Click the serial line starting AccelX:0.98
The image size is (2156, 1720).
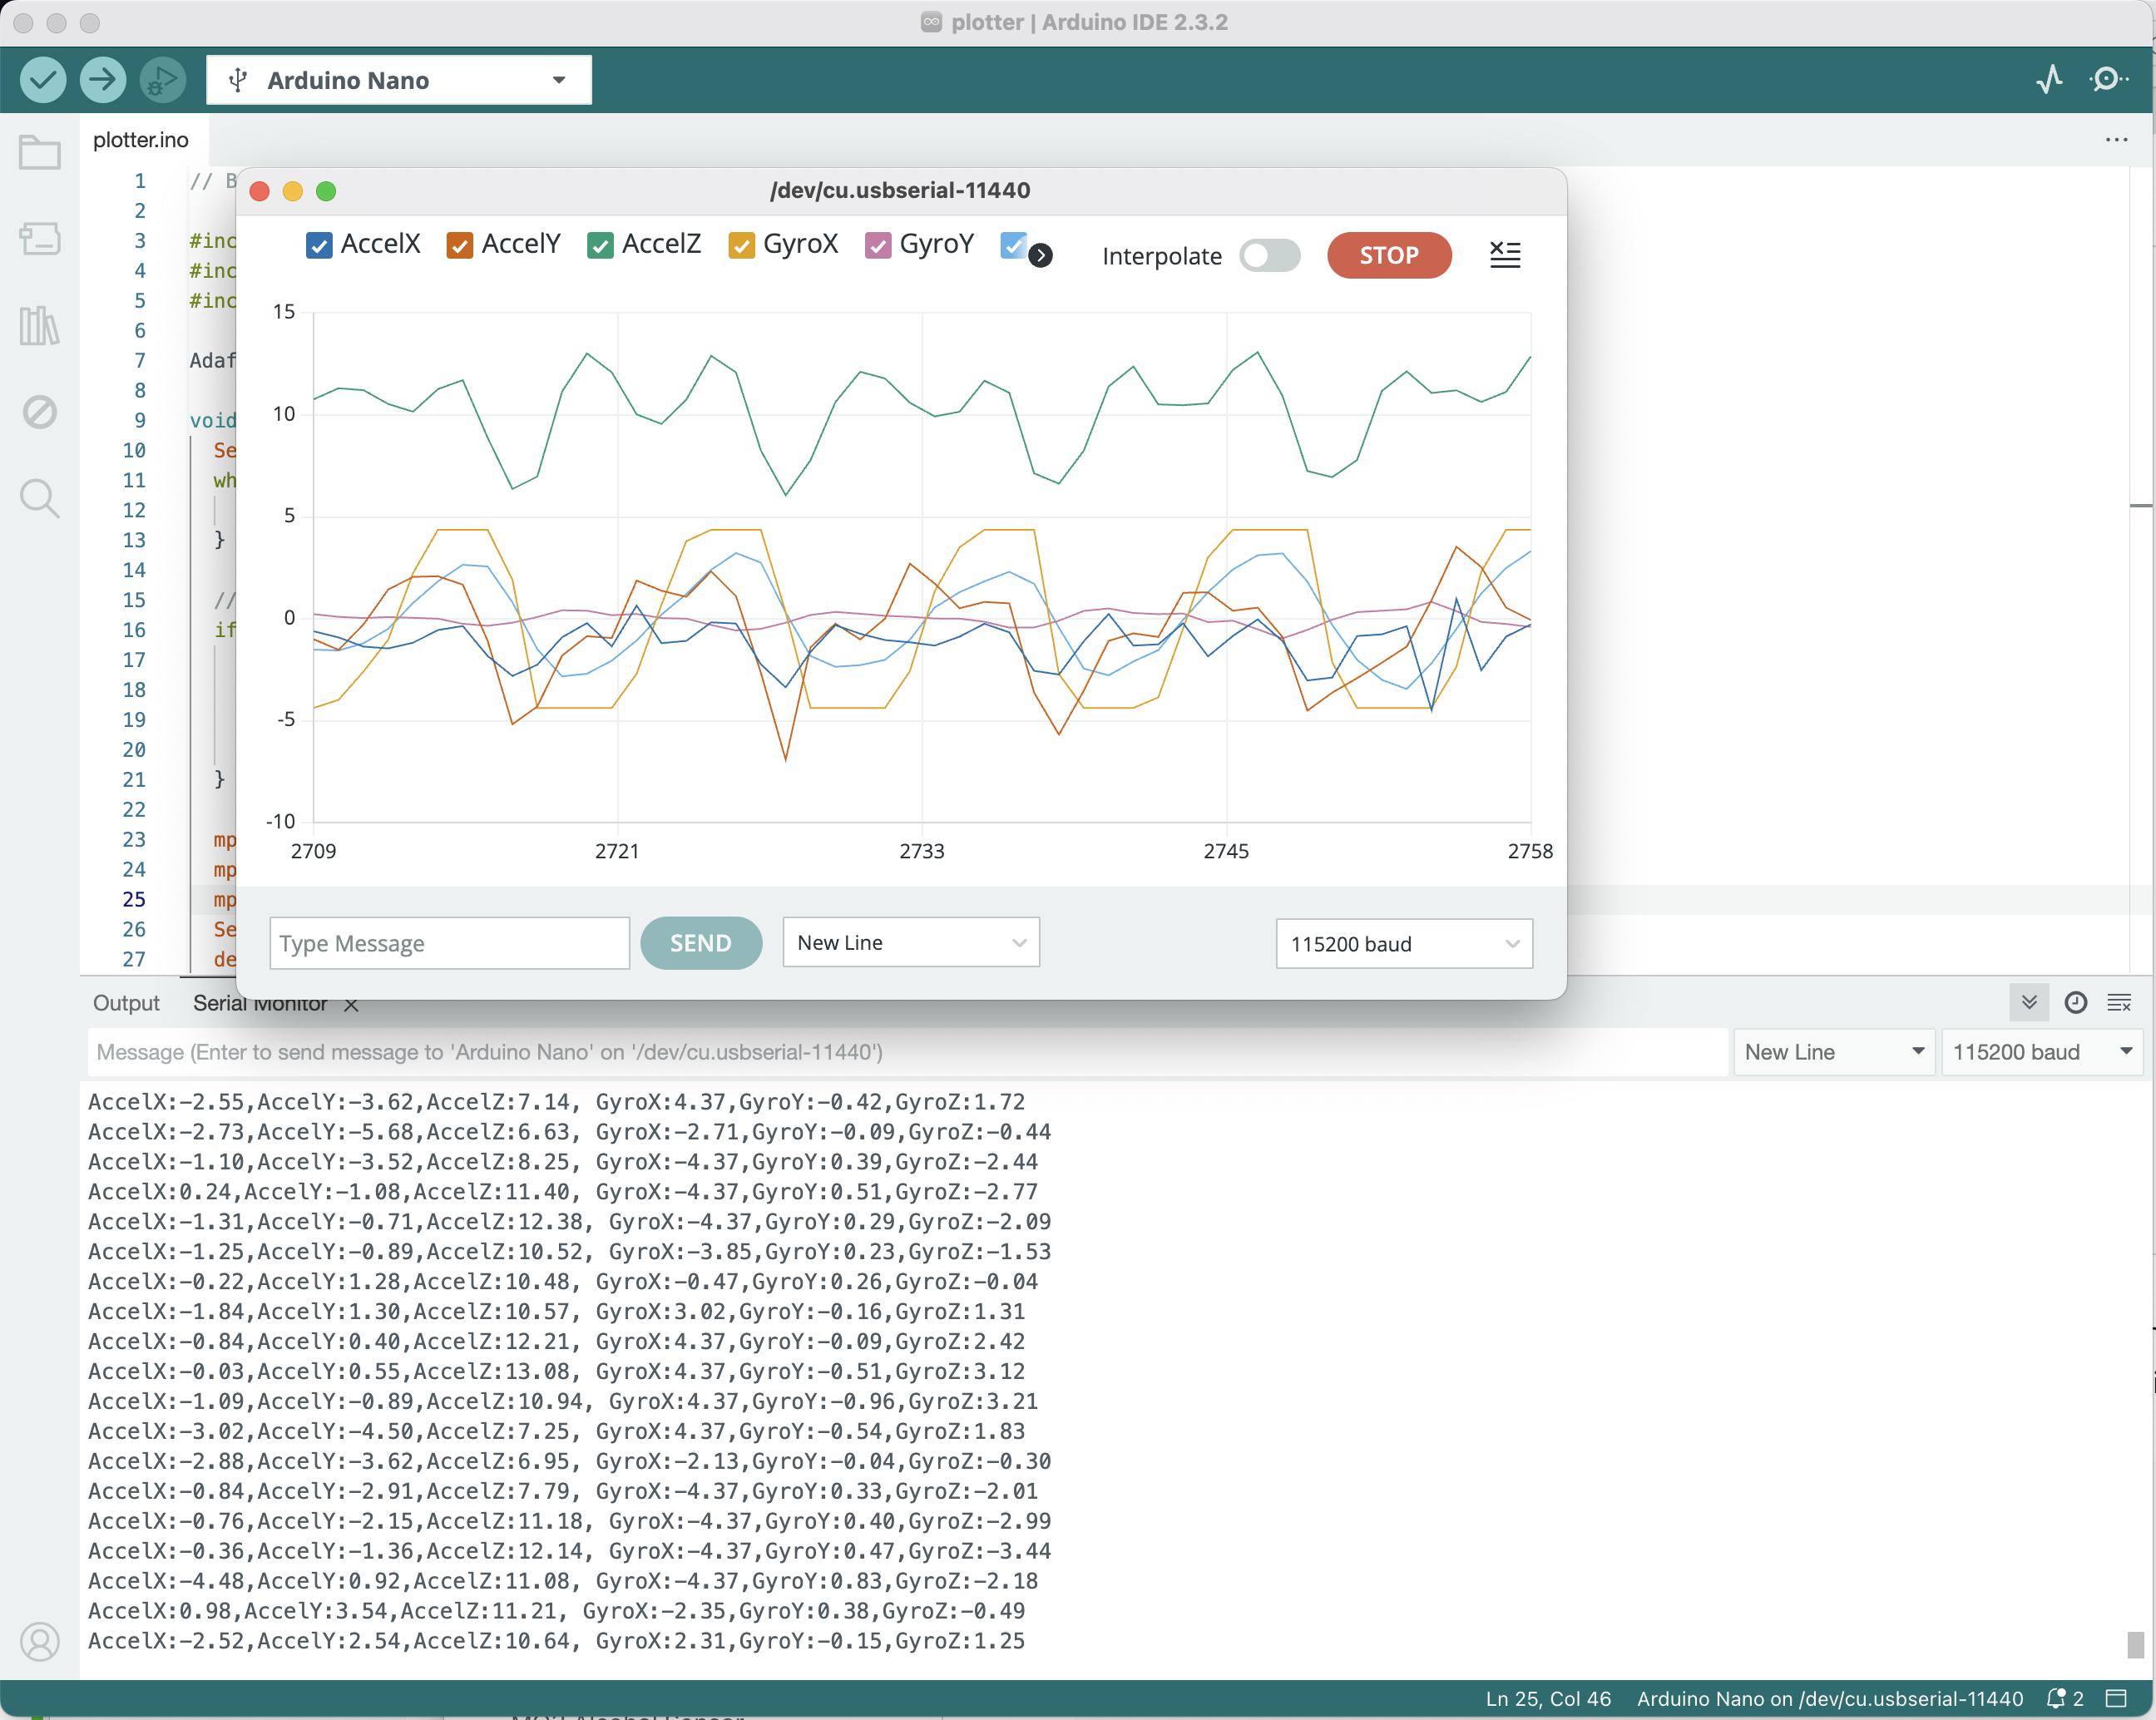[557, 1611]
